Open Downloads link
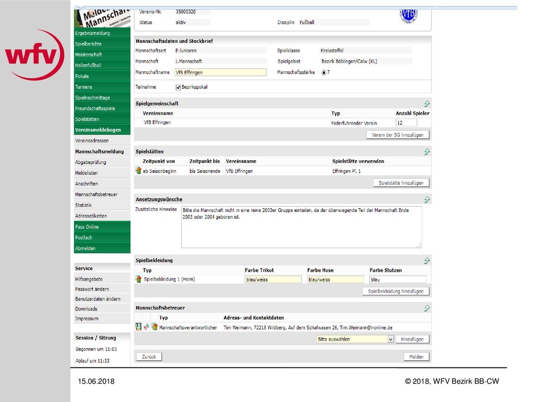536x402 pixels. [102, 309]
